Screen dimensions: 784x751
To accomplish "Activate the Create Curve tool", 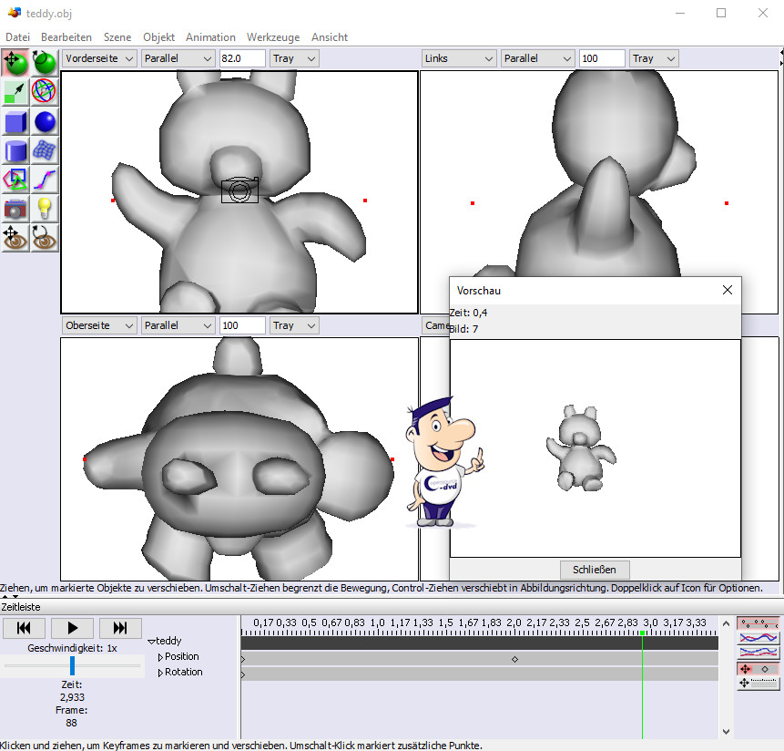I will point(45,180).
